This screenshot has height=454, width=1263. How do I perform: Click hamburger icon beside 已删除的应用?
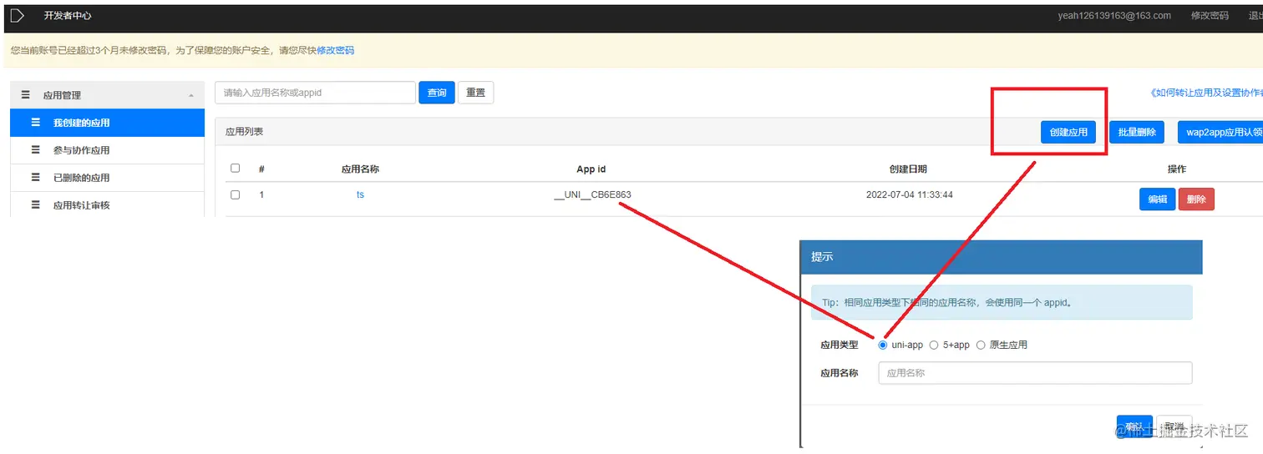coord(35,178)
